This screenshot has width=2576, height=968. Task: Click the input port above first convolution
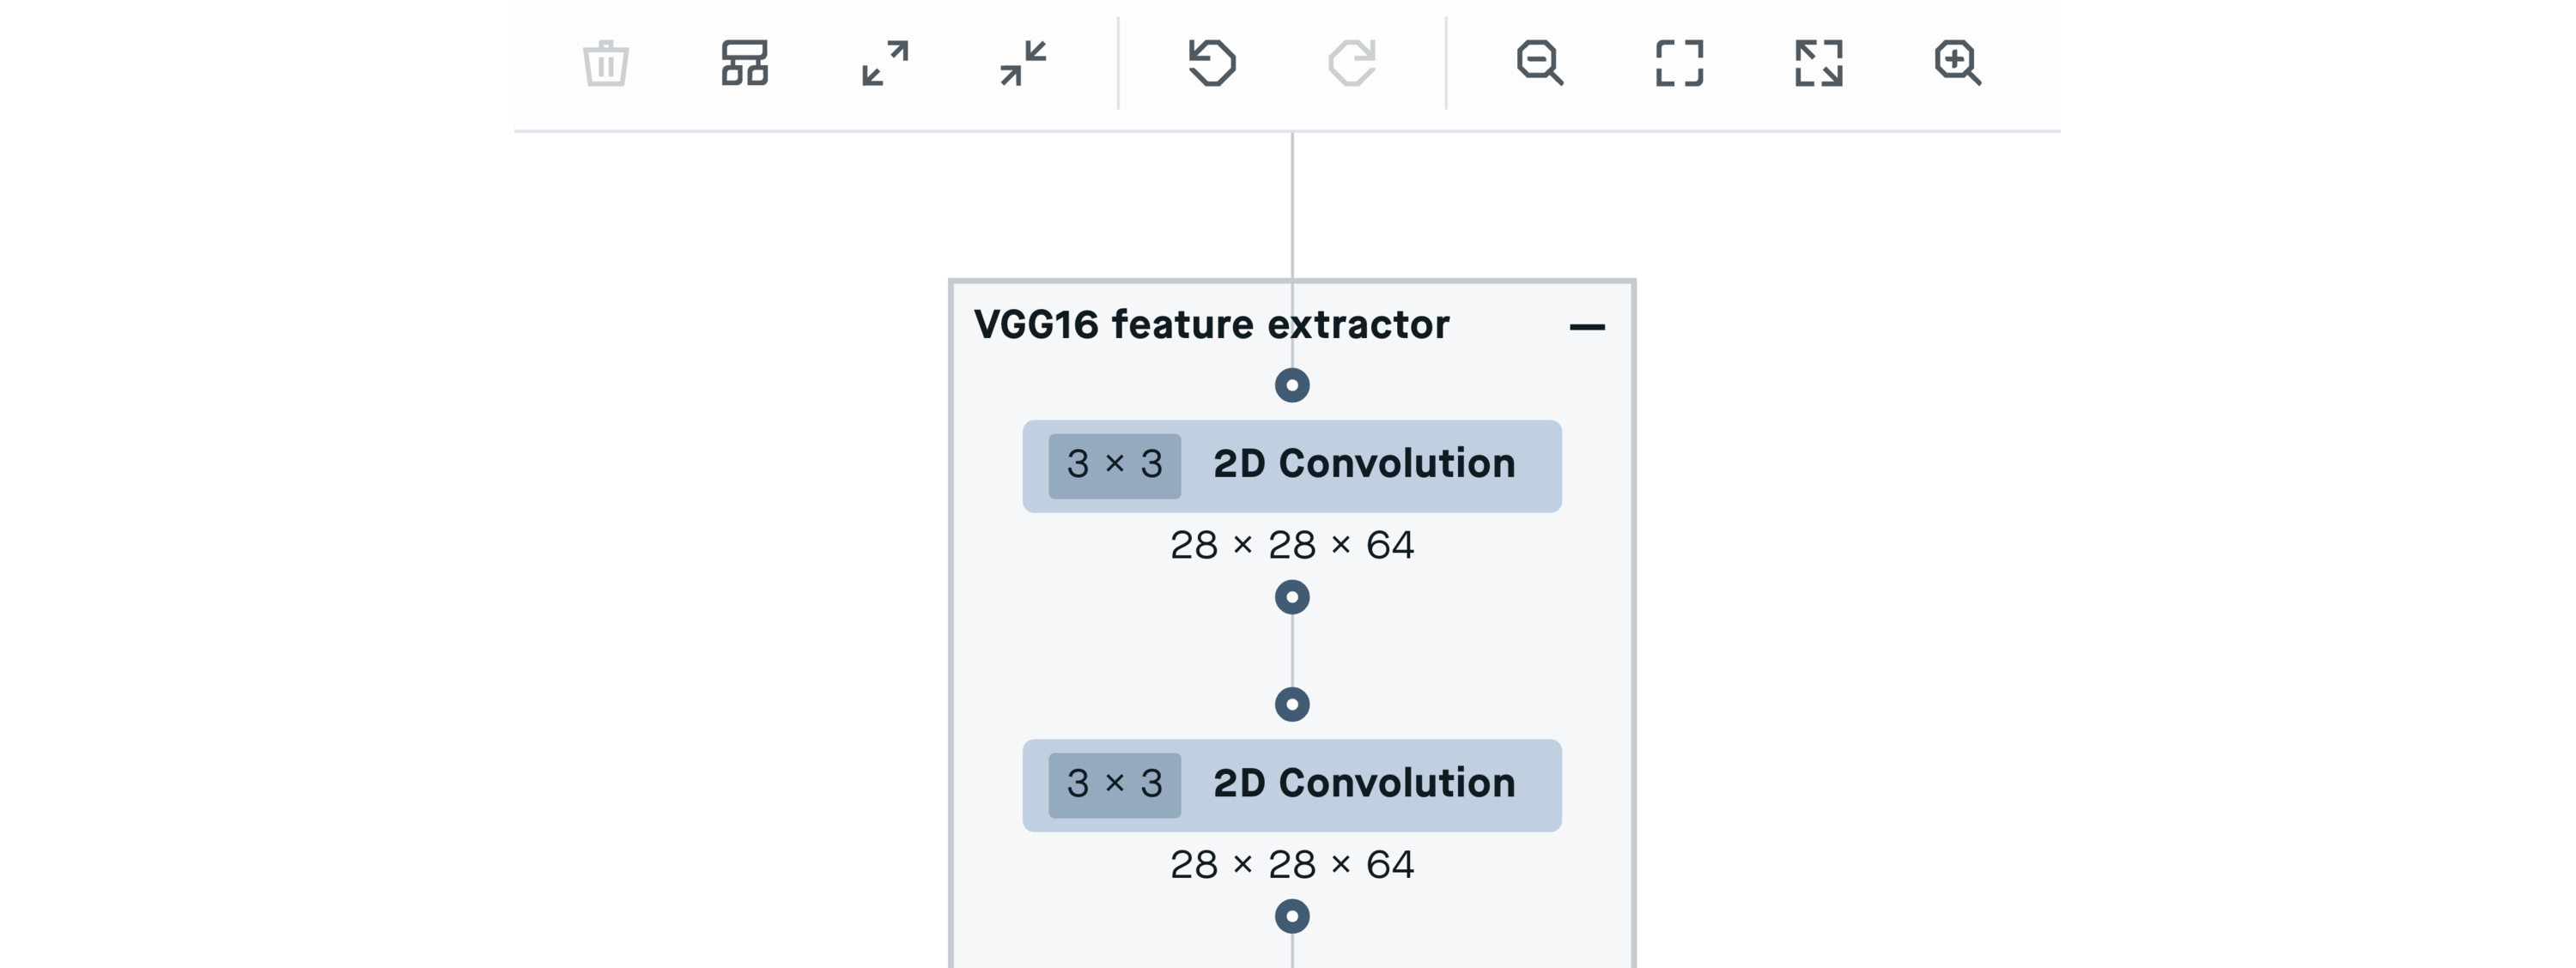tap(1292, 385)
